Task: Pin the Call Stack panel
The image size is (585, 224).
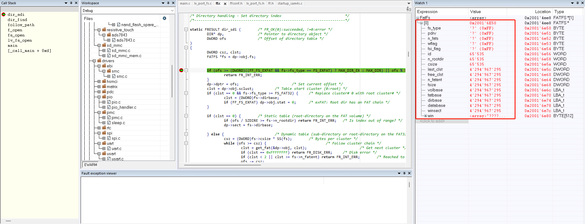Action: coord(71,3)
